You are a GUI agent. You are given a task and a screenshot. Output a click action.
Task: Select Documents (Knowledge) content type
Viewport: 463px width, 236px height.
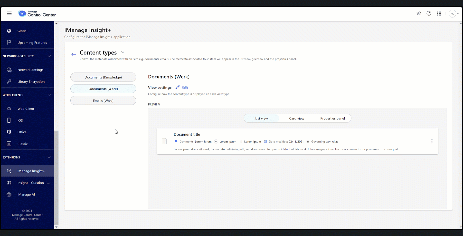(103, 77)
